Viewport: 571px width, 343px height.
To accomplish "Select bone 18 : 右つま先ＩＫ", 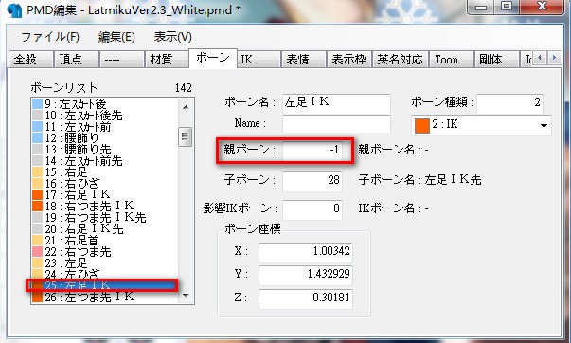I will 104,206.
